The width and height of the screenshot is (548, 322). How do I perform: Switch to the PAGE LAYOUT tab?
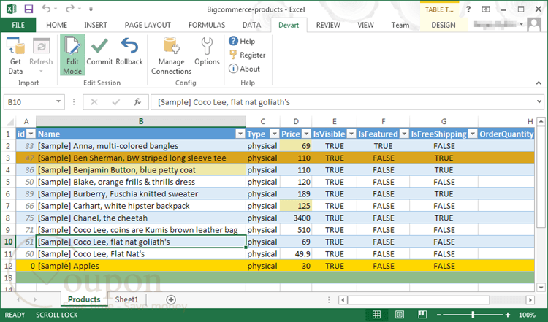pyautogui.click(x=148, y=25)
